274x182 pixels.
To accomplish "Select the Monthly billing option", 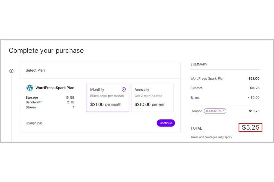I will click(x=108, y=98).
